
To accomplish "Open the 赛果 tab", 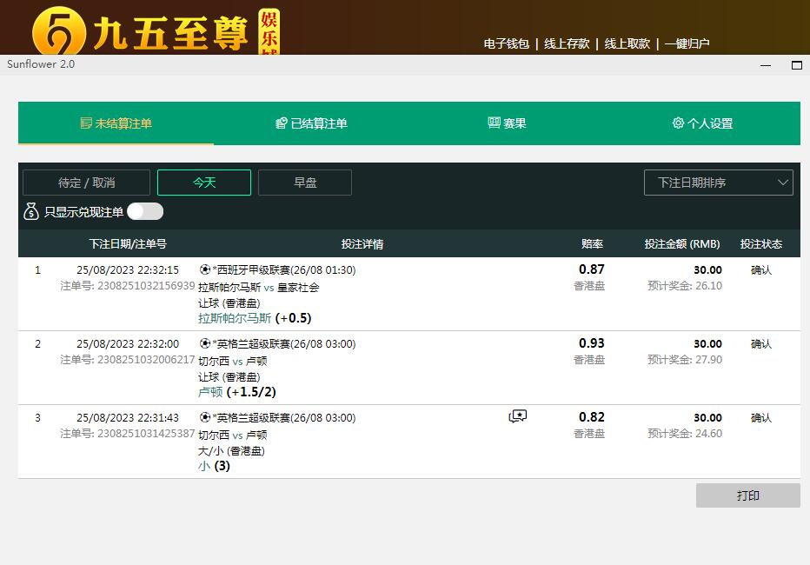I will point(507,123).
